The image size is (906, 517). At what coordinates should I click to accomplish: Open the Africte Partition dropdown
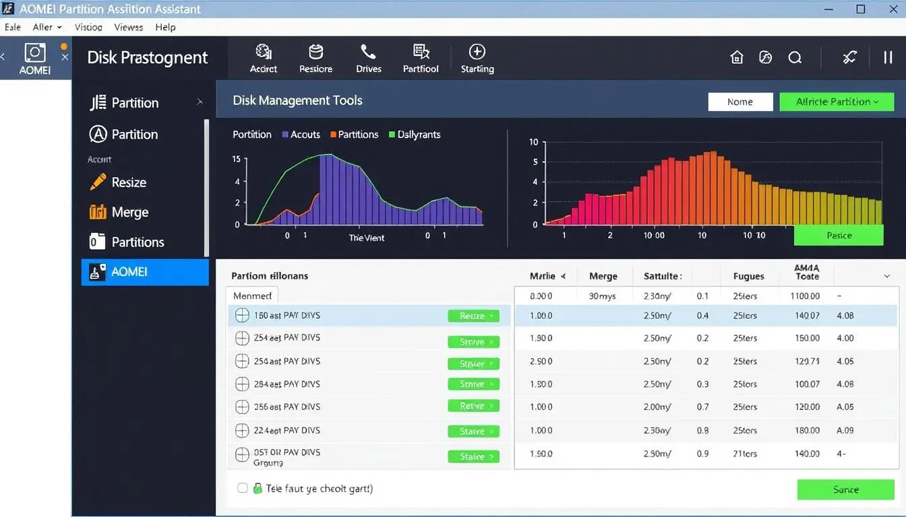[836, 102]
